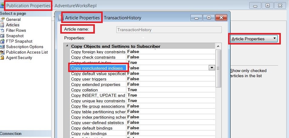Viewport: 289px width, 138px height.
Task: Open the Article Properties dropdown button
Action: (254, 39)
